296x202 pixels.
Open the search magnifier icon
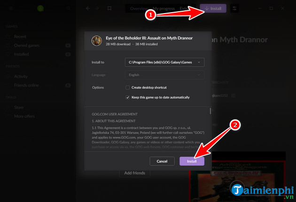pos(68,8)
